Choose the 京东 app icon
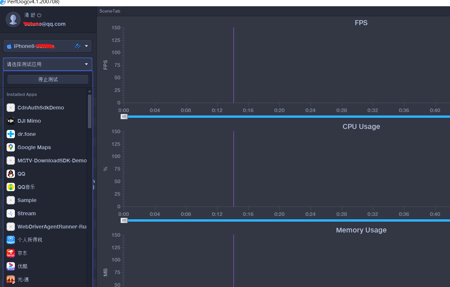The width and height of the screenshot is (450, 287). 11,253
